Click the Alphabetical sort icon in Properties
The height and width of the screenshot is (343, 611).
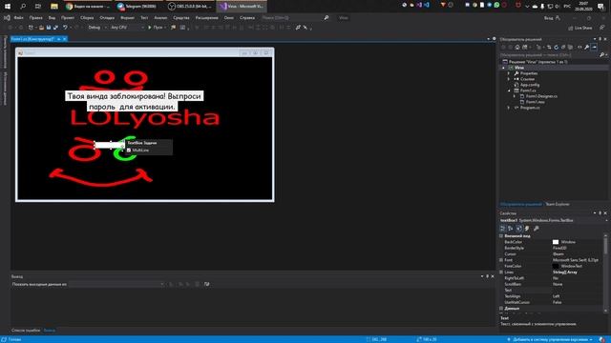(511, 229)
